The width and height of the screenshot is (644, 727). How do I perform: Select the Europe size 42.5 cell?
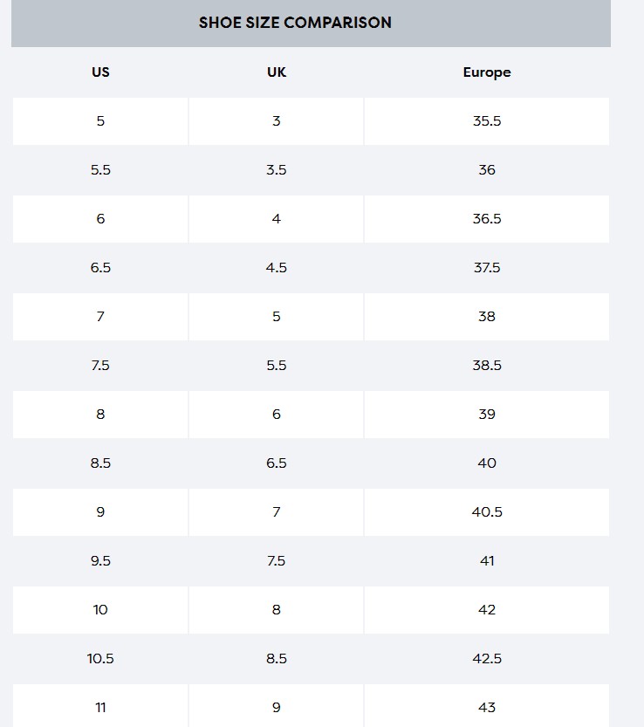486,659
